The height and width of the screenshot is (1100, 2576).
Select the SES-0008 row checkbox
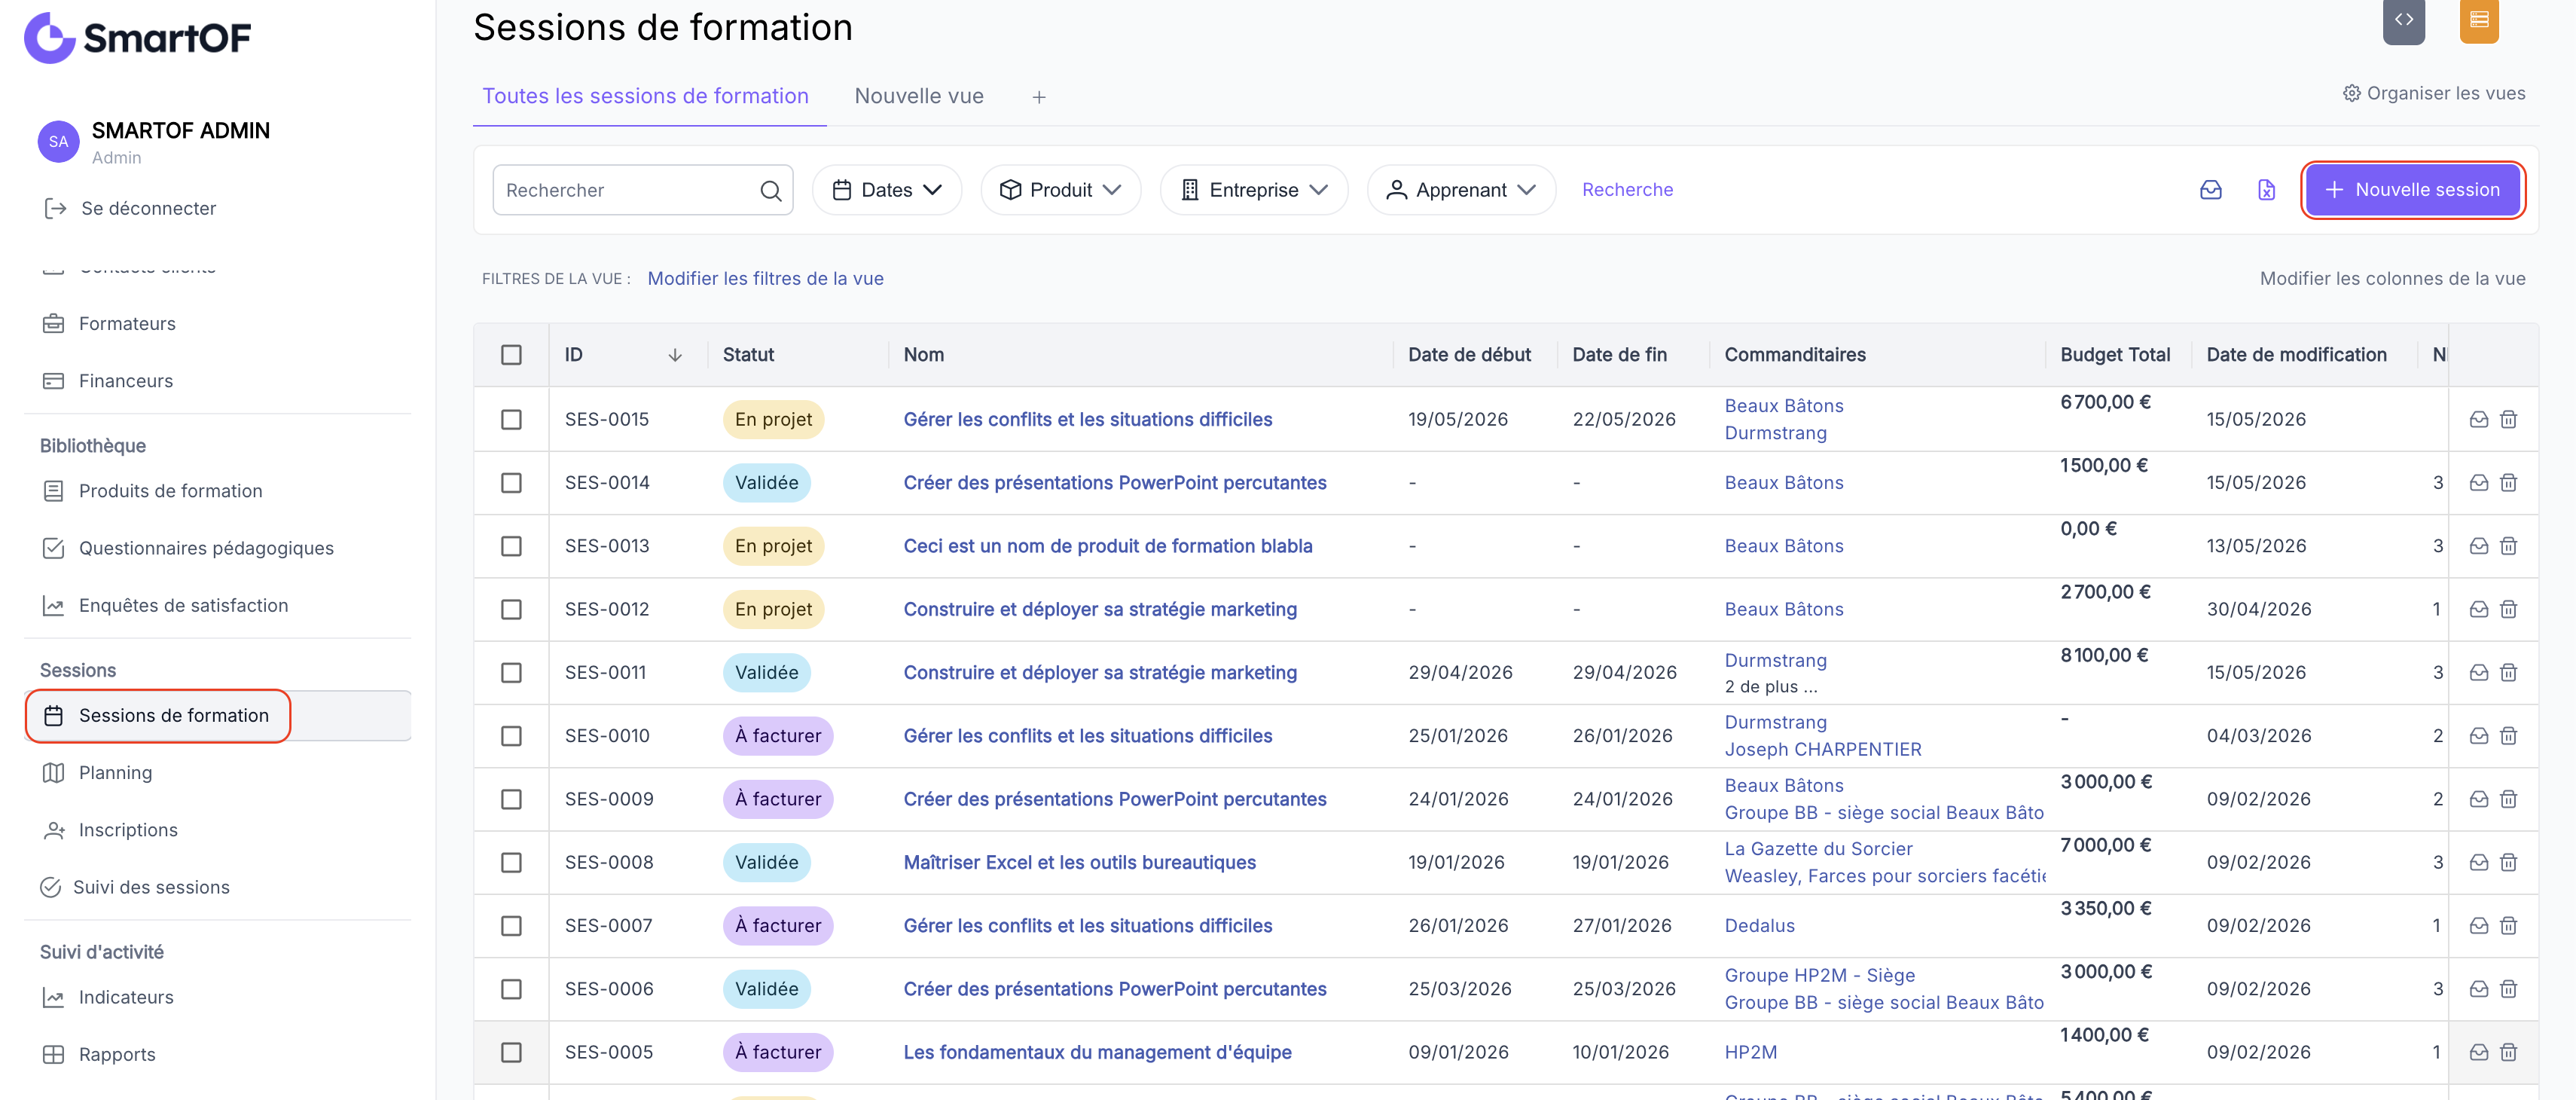(x=511, y=862)
